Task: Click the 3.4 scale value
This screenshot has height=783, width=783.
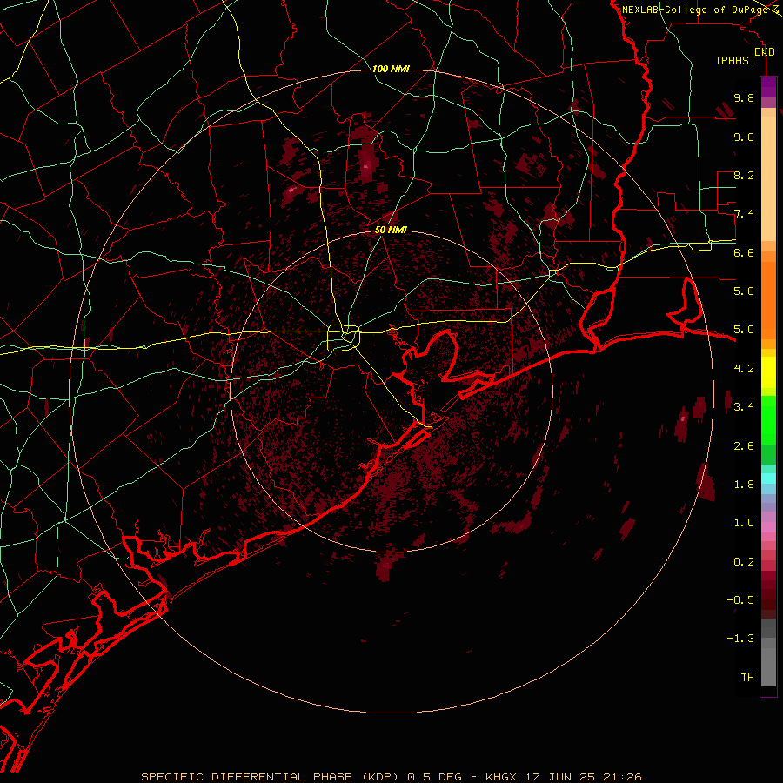Action: click(744, 407)
